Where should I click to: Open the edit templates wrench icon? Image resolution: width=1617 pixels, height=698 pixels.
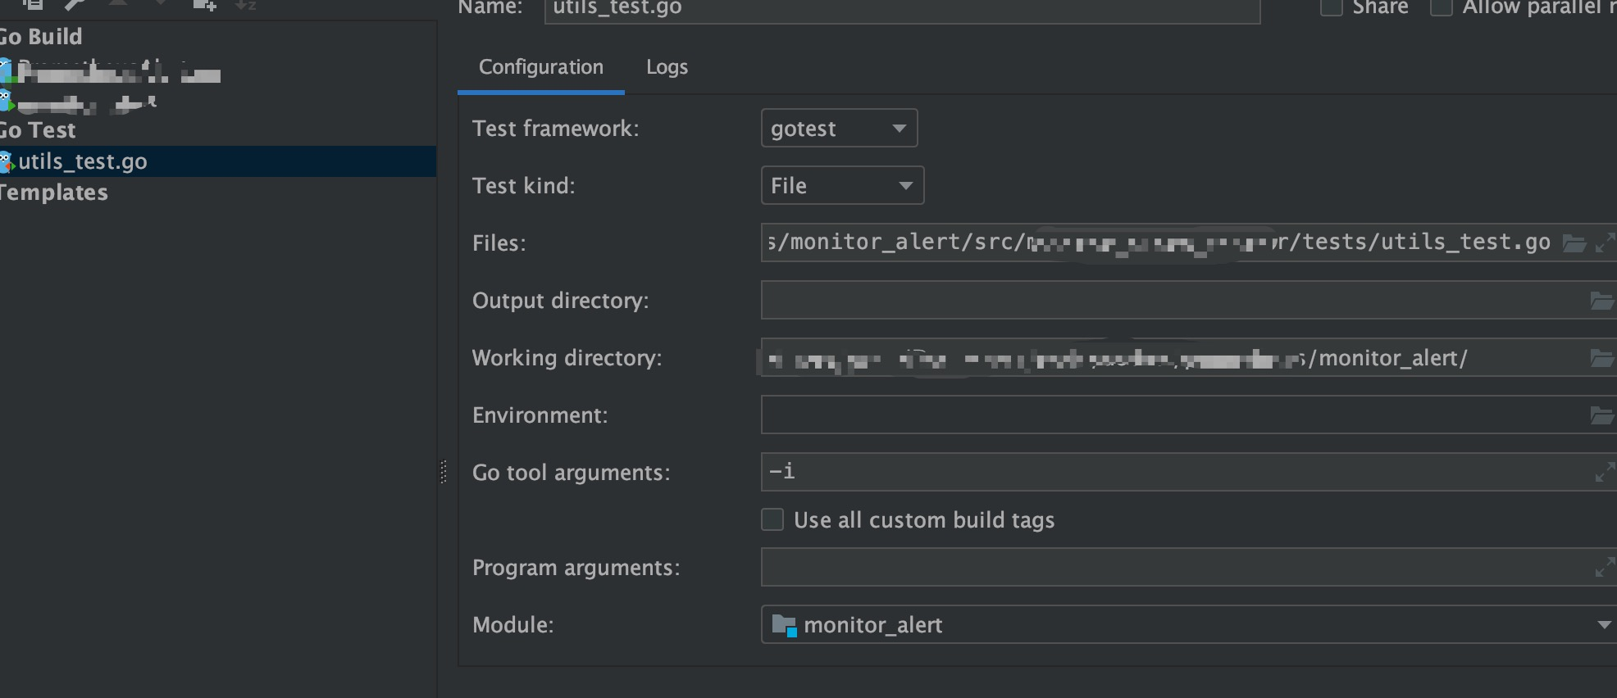click(x=75, y=4)
